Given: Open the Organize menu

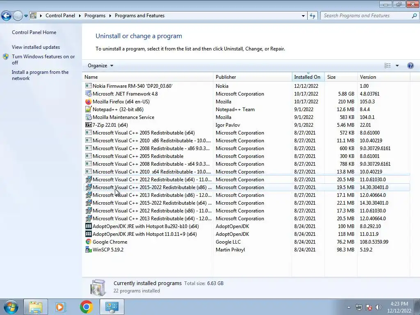Looking at the screenshot, I should (100, 66).
